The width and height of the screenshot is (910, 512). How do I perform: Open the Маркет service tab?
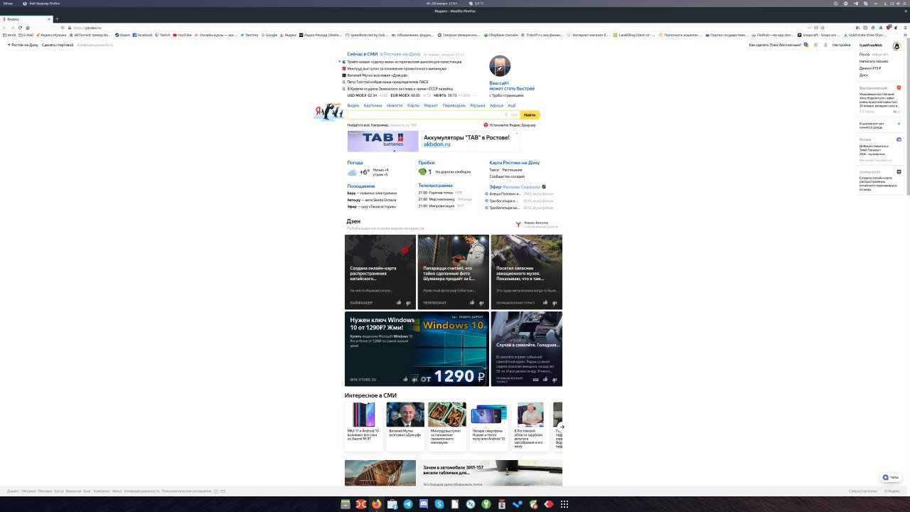pos(431,105)
